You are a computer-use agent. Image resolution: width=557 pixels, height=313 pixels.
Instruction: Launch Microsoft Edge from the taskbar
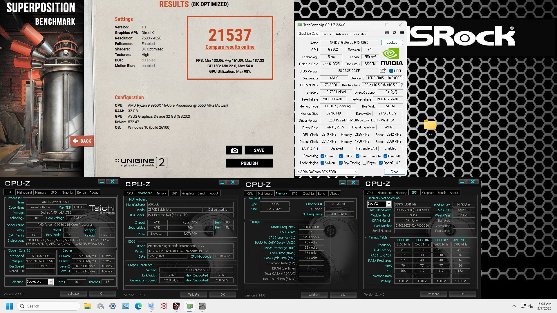click(x=138, y=306)
